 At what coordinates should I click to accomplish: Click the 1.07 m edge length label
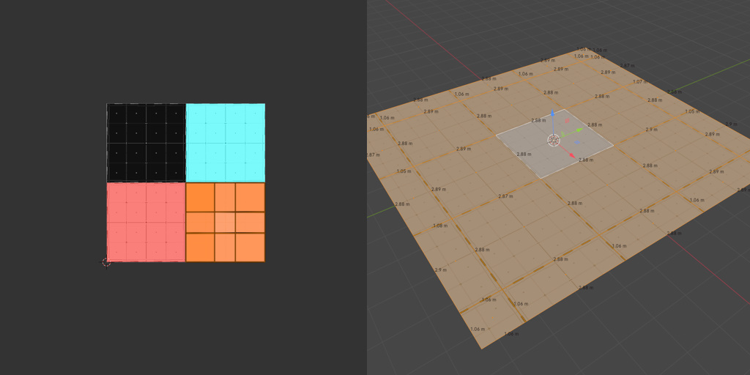pyautogui.click(x=640, y=82)
